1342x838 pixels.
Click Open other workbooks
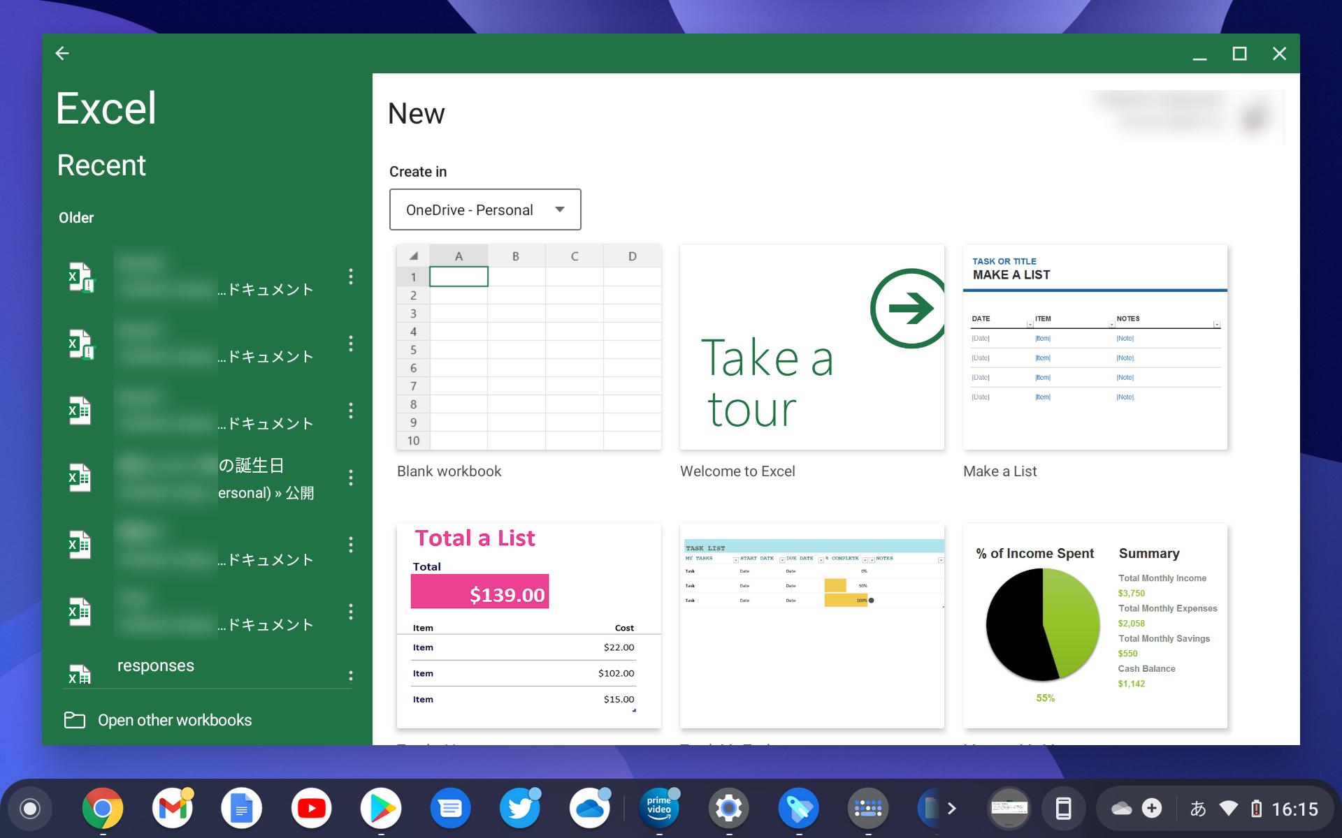tap(175, 720)
